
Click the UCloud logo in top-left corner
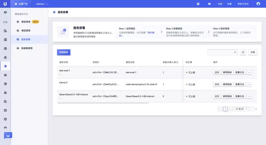point(5,4)
